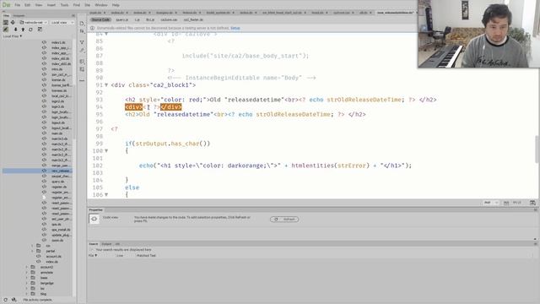Image resolution: width=540 pixels, height=304 pixels.
Task: Click the preview icon in the status bar
Action: 532,203
